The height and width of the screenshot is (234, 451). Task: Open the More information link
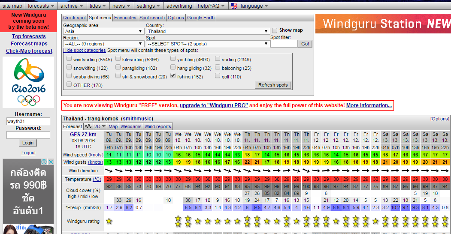(x=369, y=105)
